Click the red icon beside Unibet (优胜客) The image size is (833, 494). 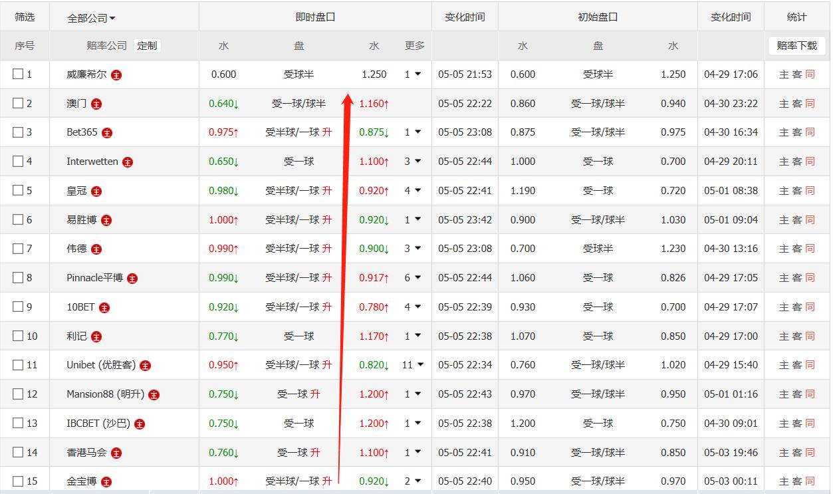click(x=145, y=366)
